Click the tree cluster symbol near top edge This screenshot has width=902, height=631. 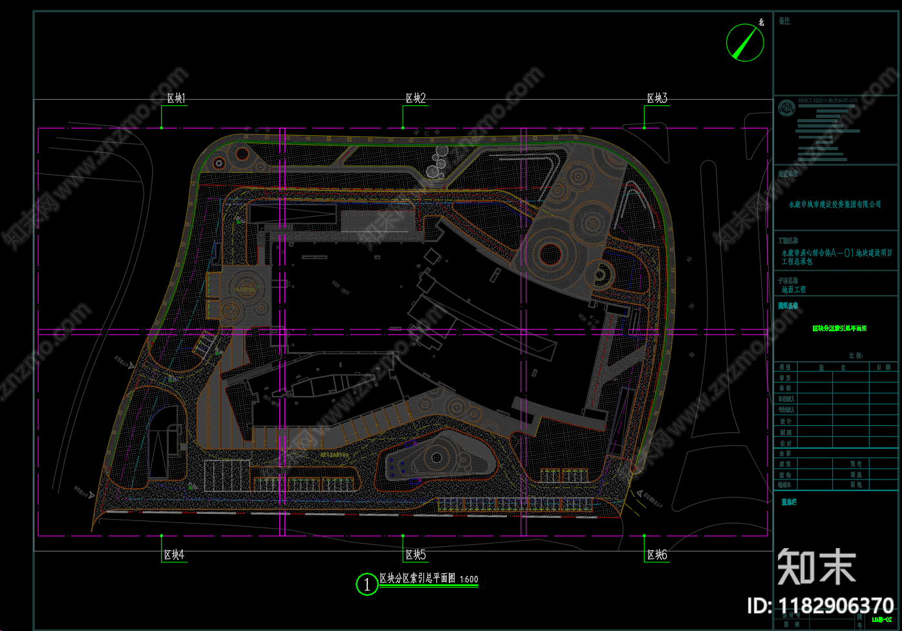(x=438, y=163)
